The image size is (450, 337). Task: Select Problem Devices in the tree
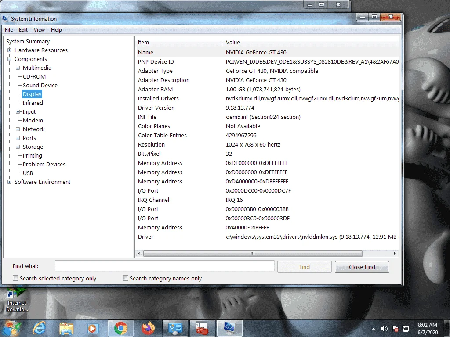(x=44, y=165)
